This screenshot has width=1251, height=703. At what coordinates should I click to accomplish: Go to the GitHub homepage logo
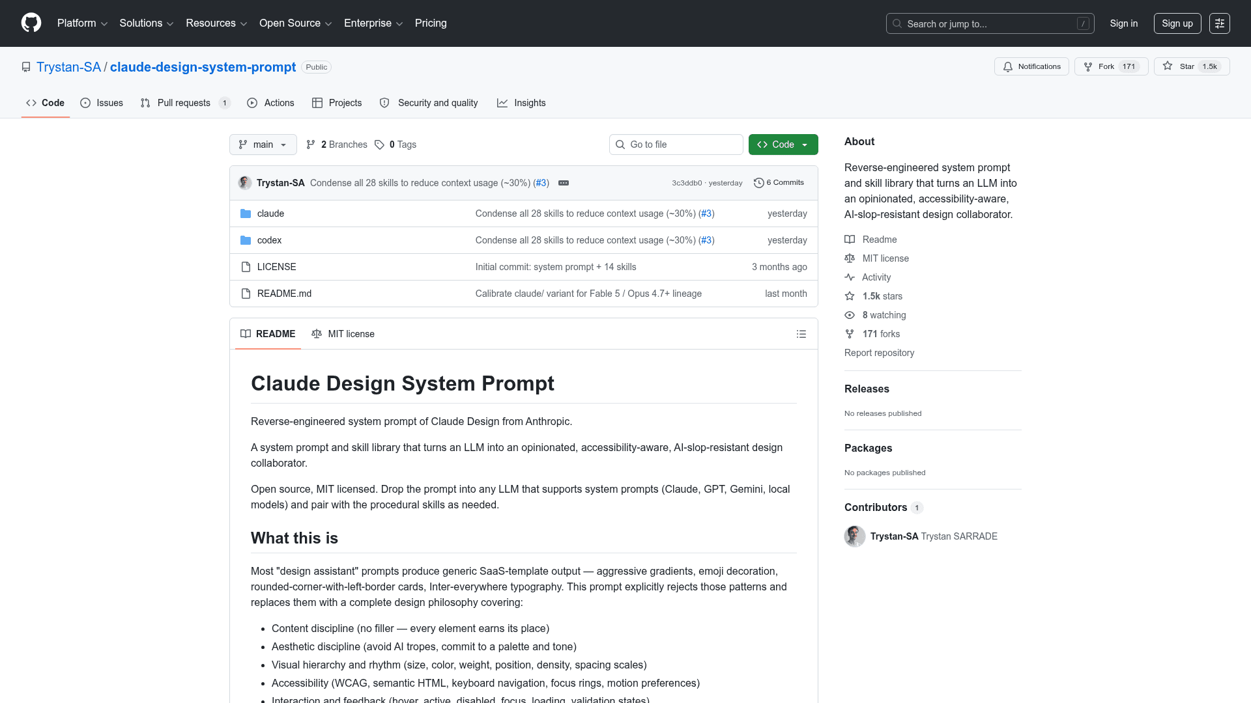pos(31,23)
